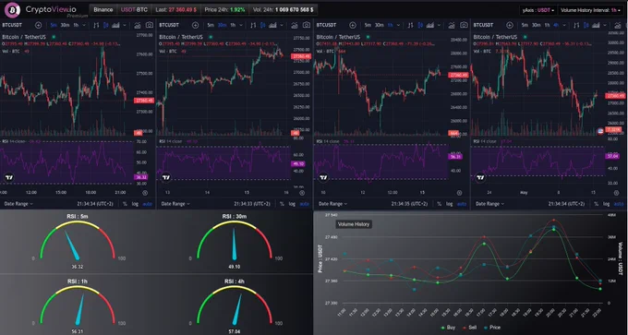
Task: Add symbol (plus) in first BTCUSDT chart
Action: coord(39,25)
